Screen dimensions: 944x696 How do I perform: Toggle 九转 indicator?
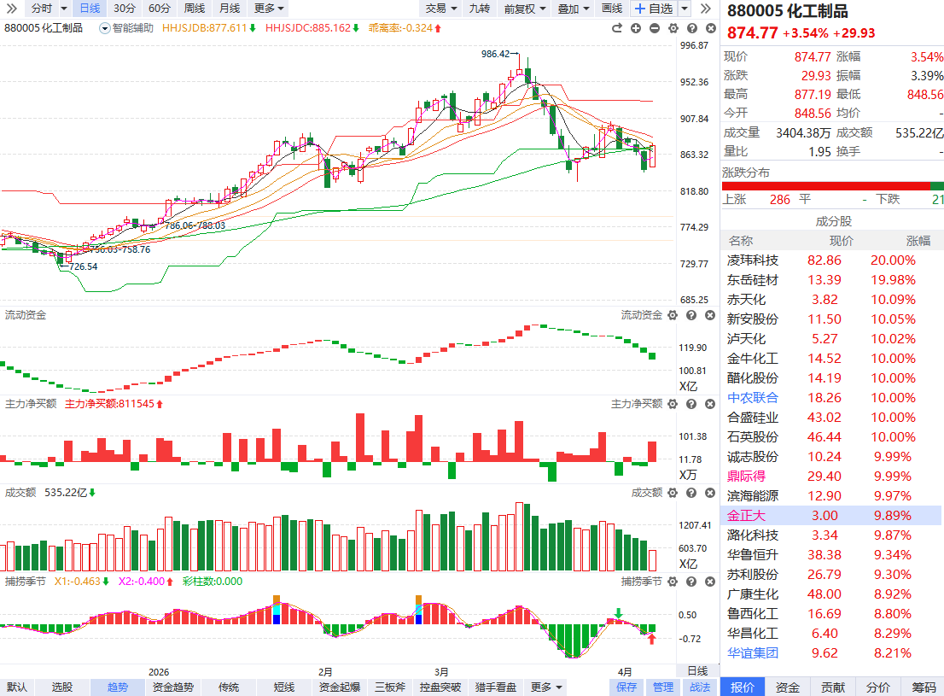pyautogui.click(x=480, y=9)
